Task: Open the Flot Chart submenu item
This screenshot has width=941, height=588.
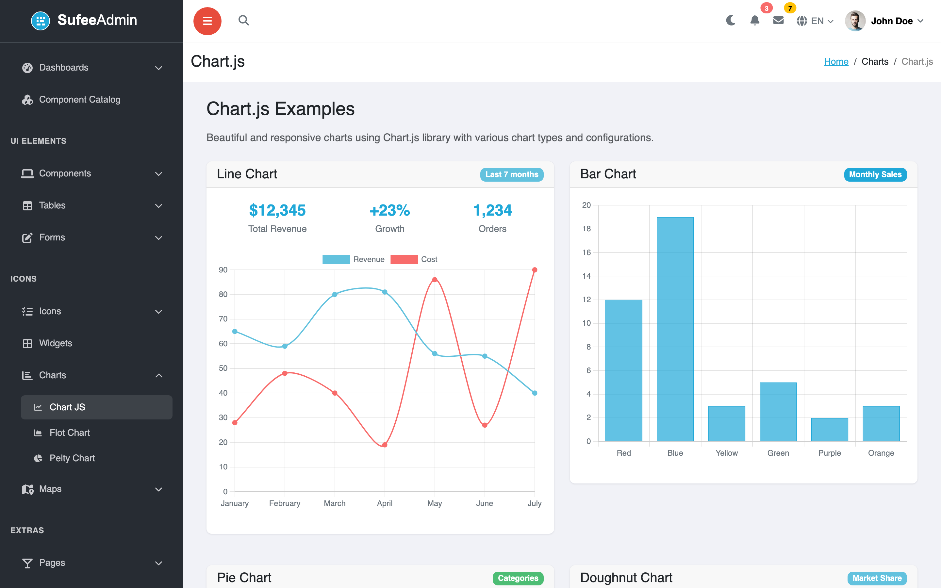Action: click(x=96, y=433)
